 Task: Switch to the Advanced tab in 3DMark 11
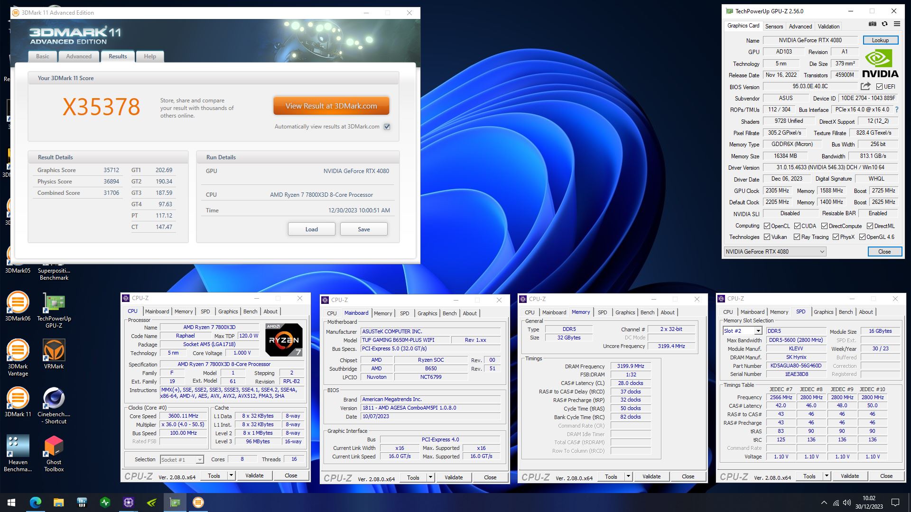(x=79, y=56)
